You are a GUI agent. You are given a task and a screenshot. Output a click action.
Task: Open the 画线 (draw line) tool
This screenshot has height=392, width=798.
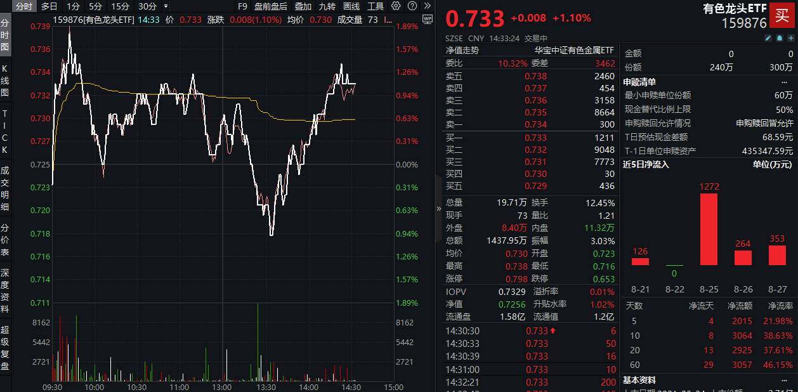(x=351, y=5)
